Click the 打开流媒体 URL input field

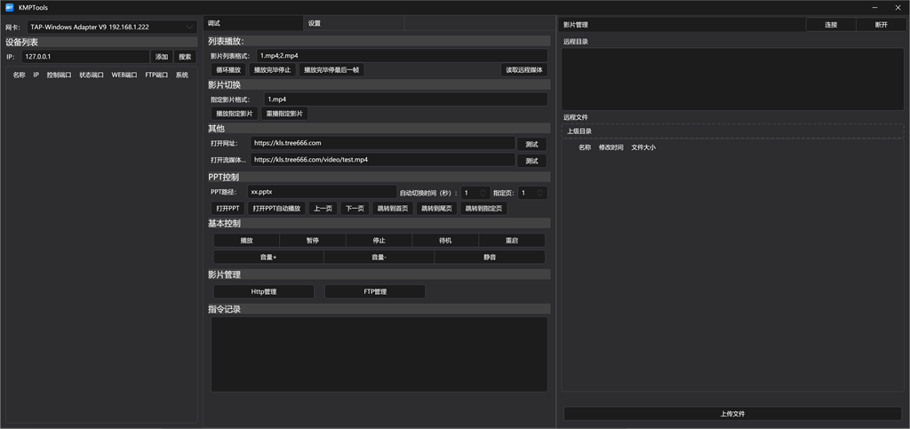pyautogui.click(x=383, y=159)
